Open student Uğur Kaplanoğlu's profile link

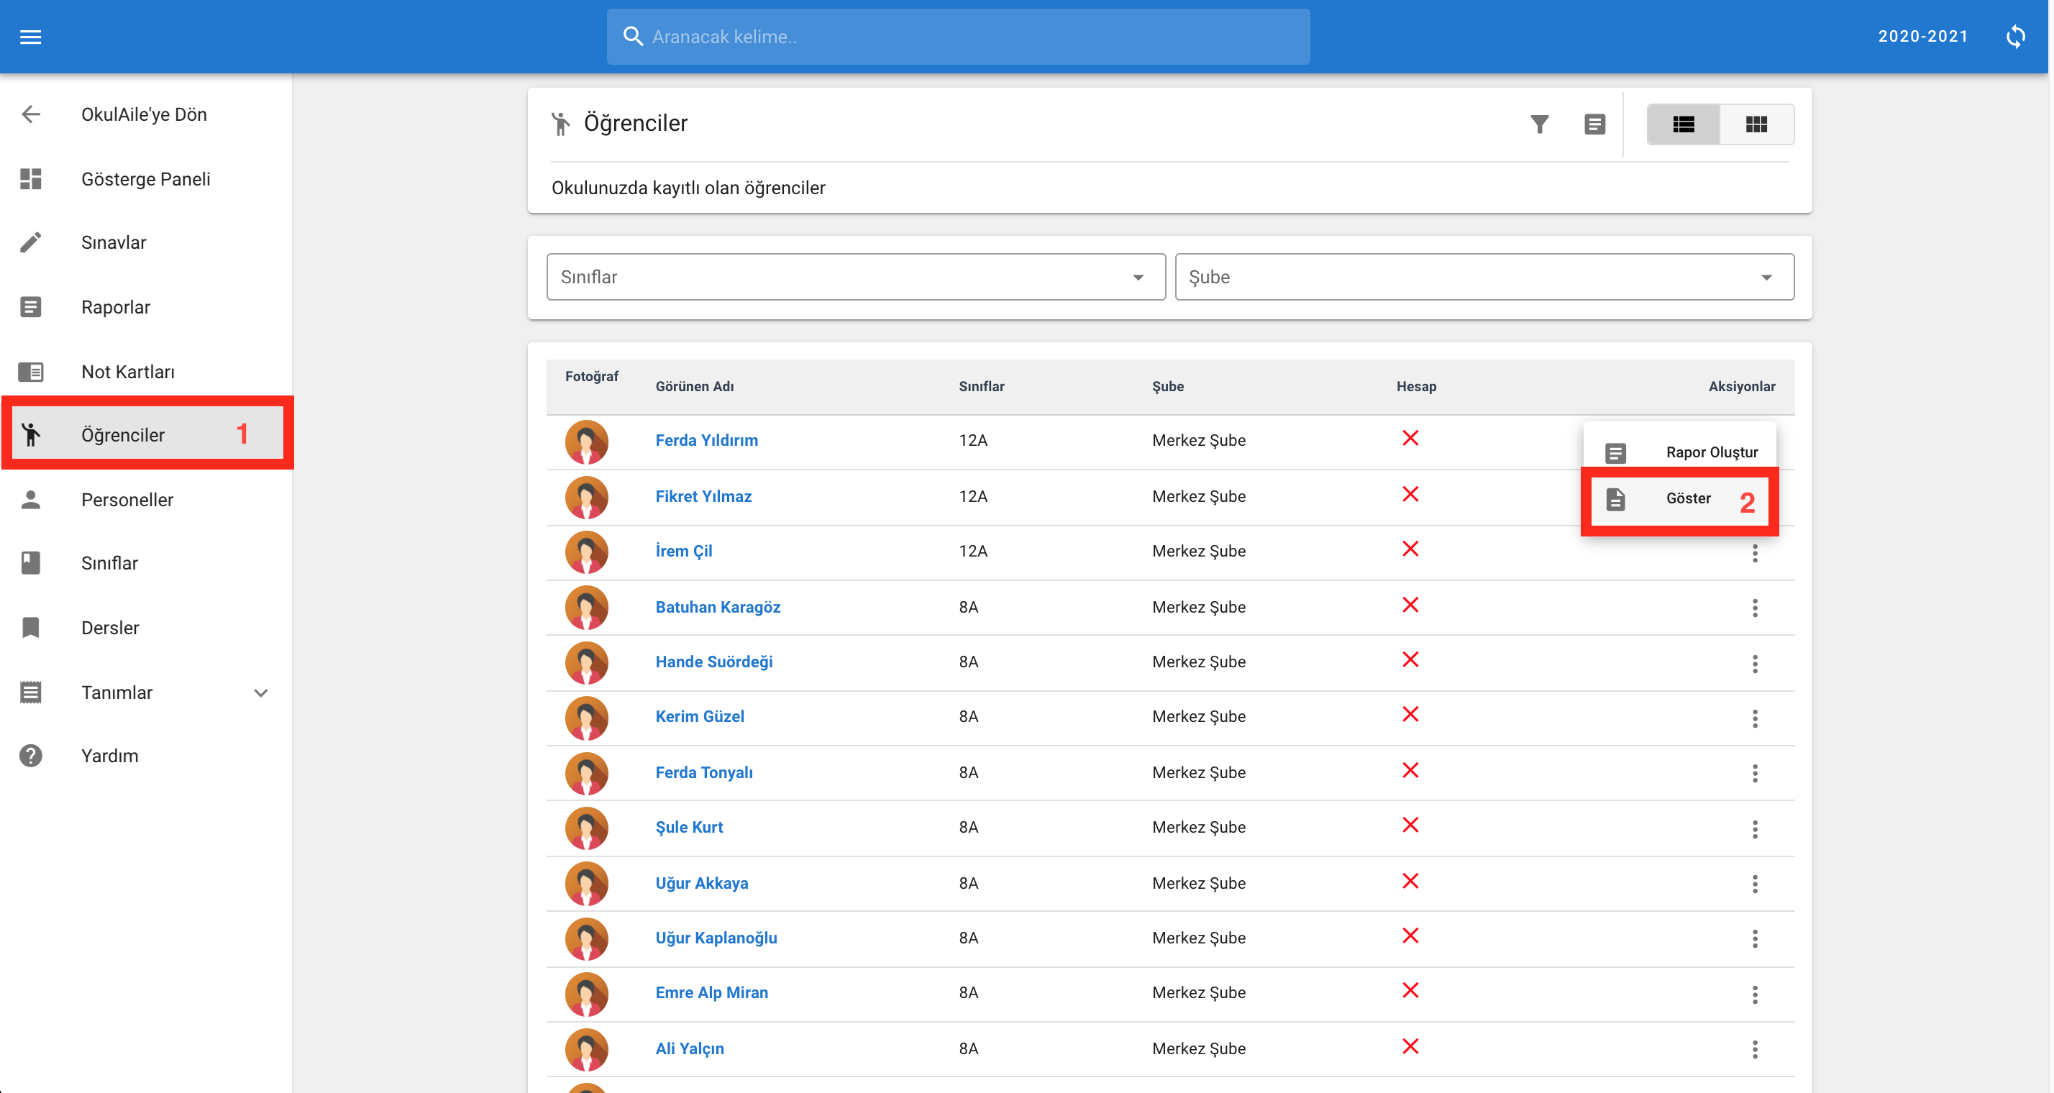click(x=716, y=938)
